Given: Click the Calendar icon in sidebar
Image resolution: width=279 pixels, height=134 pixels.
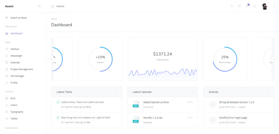Looking at the screenshot, I should click(x=7, y=63).
